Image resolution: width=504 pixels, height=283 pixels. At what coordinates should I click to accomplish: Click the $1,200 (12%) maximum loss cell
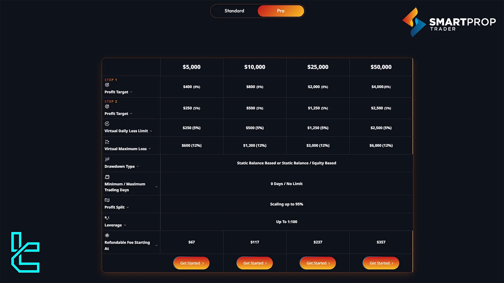click(x=255, y=145)
